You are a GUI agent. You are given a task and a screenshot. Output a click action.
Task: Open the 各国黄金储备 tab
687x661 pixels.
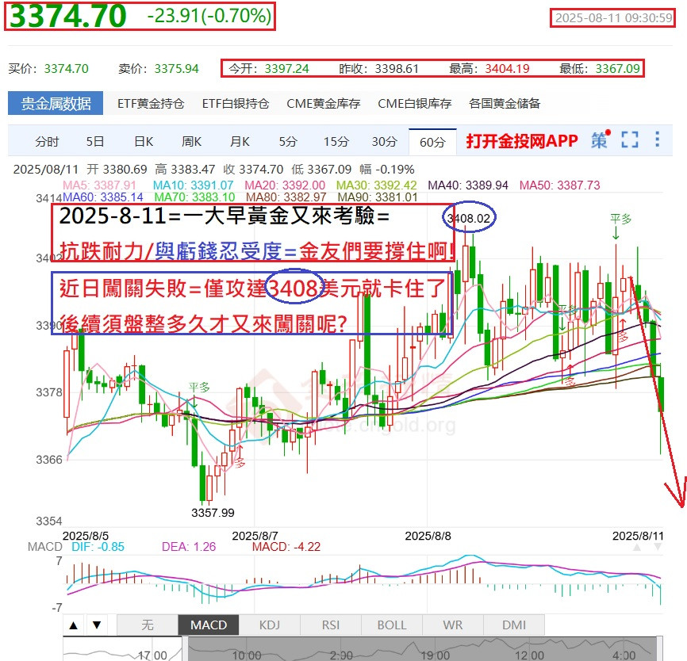tap(505, 104)
